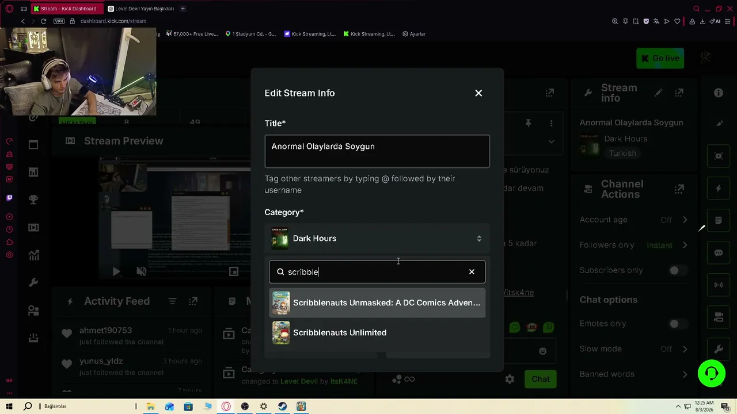Click yunus_yldz in Activity Feed
Viewport: 737px width, 414px height.
101,361
